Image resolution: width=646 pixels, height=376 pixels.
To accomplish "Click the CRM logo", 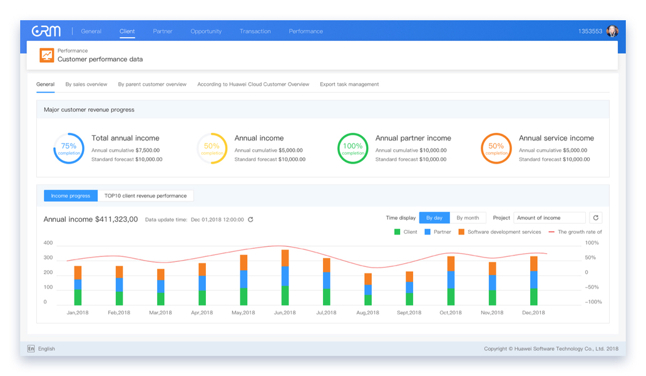I will [46, 31].
